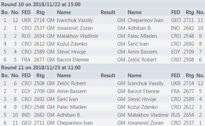Select Cheparinov Ivan in Round 10 board 1

145,20
